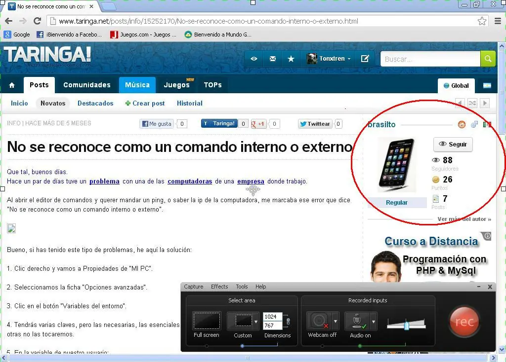Viewport: 506px width, 362px height.
Task: Open Tonxtren user dropdown menu
Action: [329, 59]
